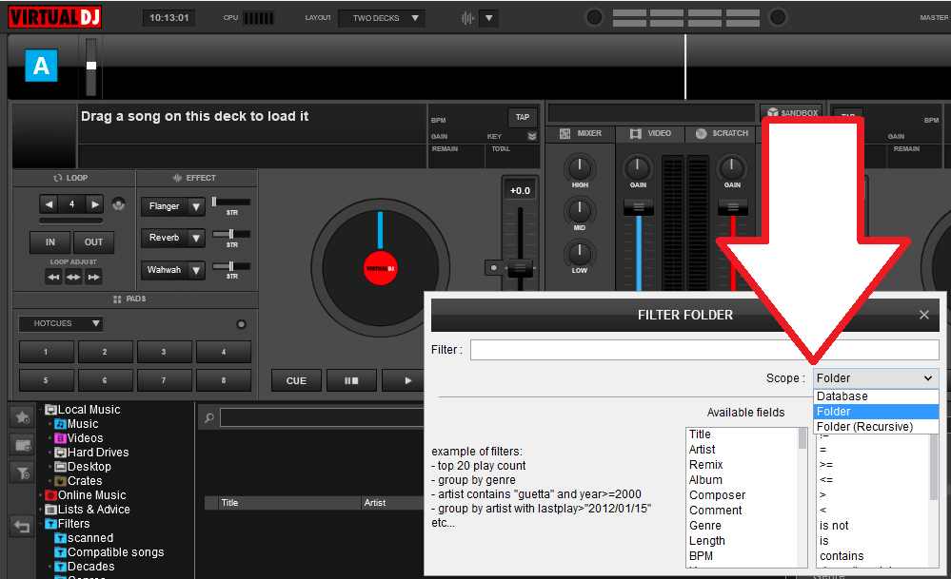951x579 pixels.
Task: Open the Scope combo box
Action: (x=876, y=378)
